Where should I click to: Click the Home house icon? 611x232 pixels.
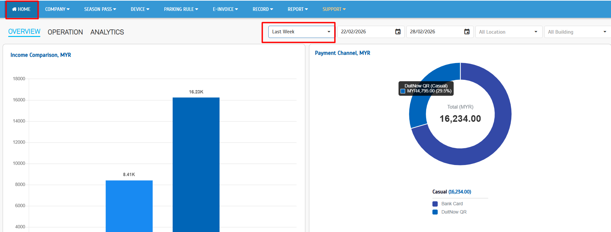point(15,9)
